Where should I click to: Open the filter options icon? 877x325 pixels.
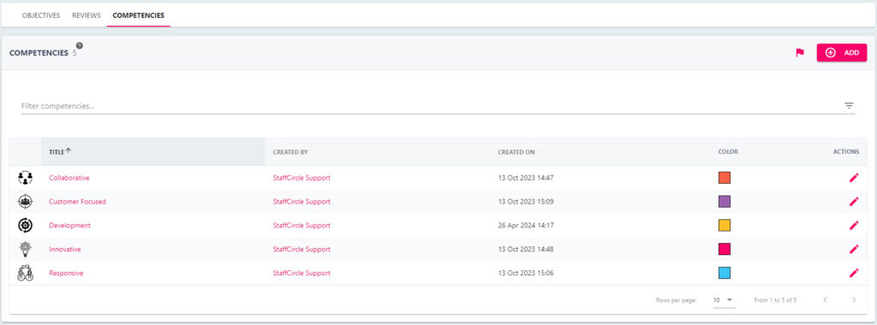[849, 105]
